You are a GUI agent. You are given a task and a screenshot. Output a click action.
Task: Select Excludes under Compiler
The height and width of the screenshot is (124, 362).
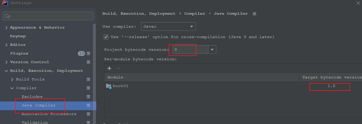coord(32,97)
